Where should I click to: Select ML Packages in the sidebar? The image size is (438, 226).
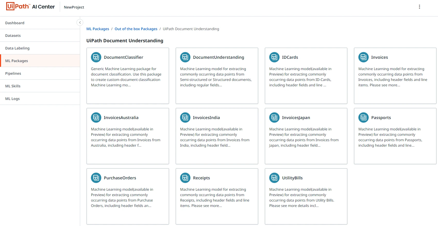coord(40,61)
